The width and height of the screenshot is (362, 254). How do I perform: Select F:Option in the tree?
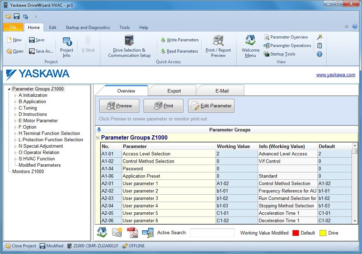27,127
